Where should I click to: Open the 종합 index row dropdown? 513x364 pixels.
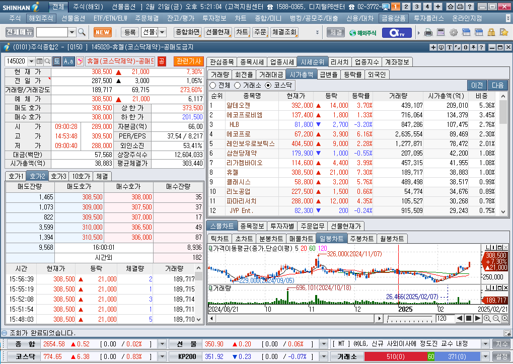click(x=162, y=344)
